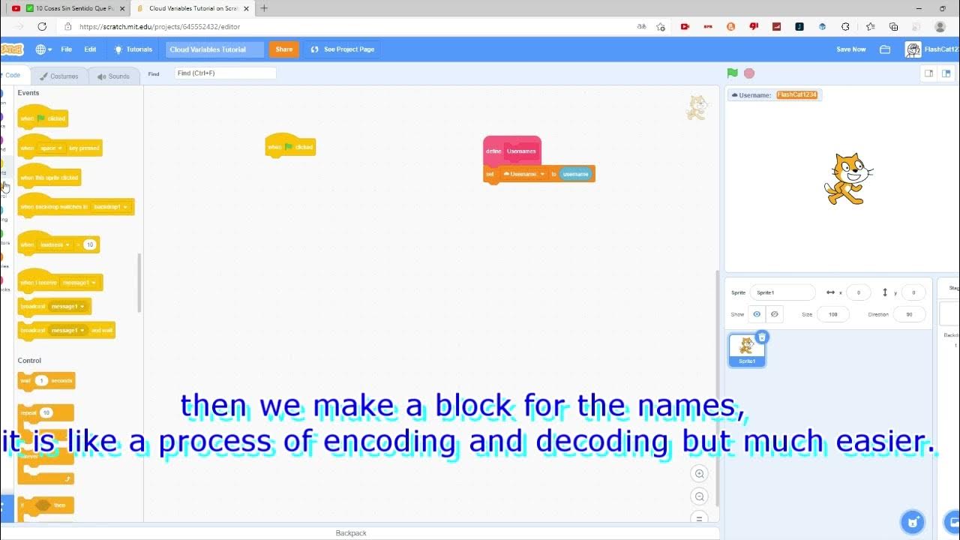Viewport: 960px width, 540px height.
Task: Click the block palette vertical scrollbar
Action: click(x=139, y=283)
